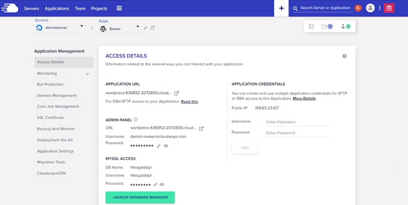
Task: Click the WordPress Demo app icon
Action: [103, 29]
